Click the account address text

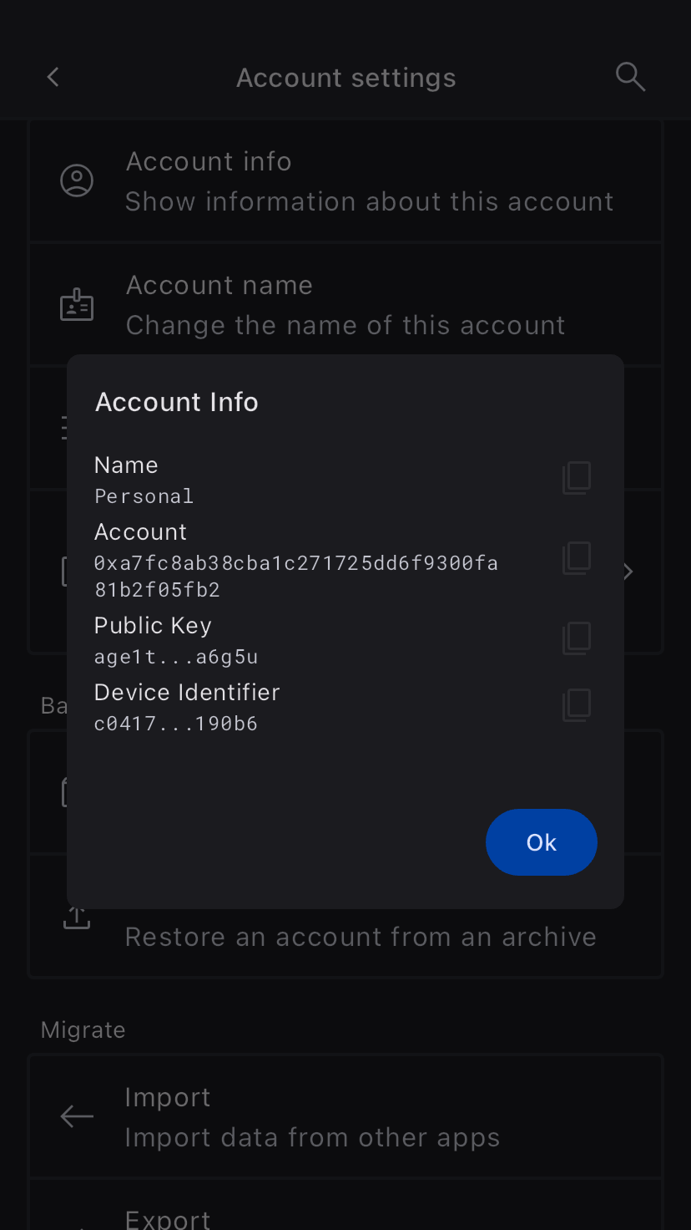[x=296, y=577]
